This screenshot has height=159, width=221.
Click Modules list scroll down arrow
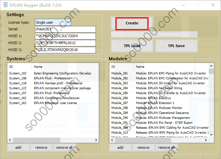click(211, 135)
